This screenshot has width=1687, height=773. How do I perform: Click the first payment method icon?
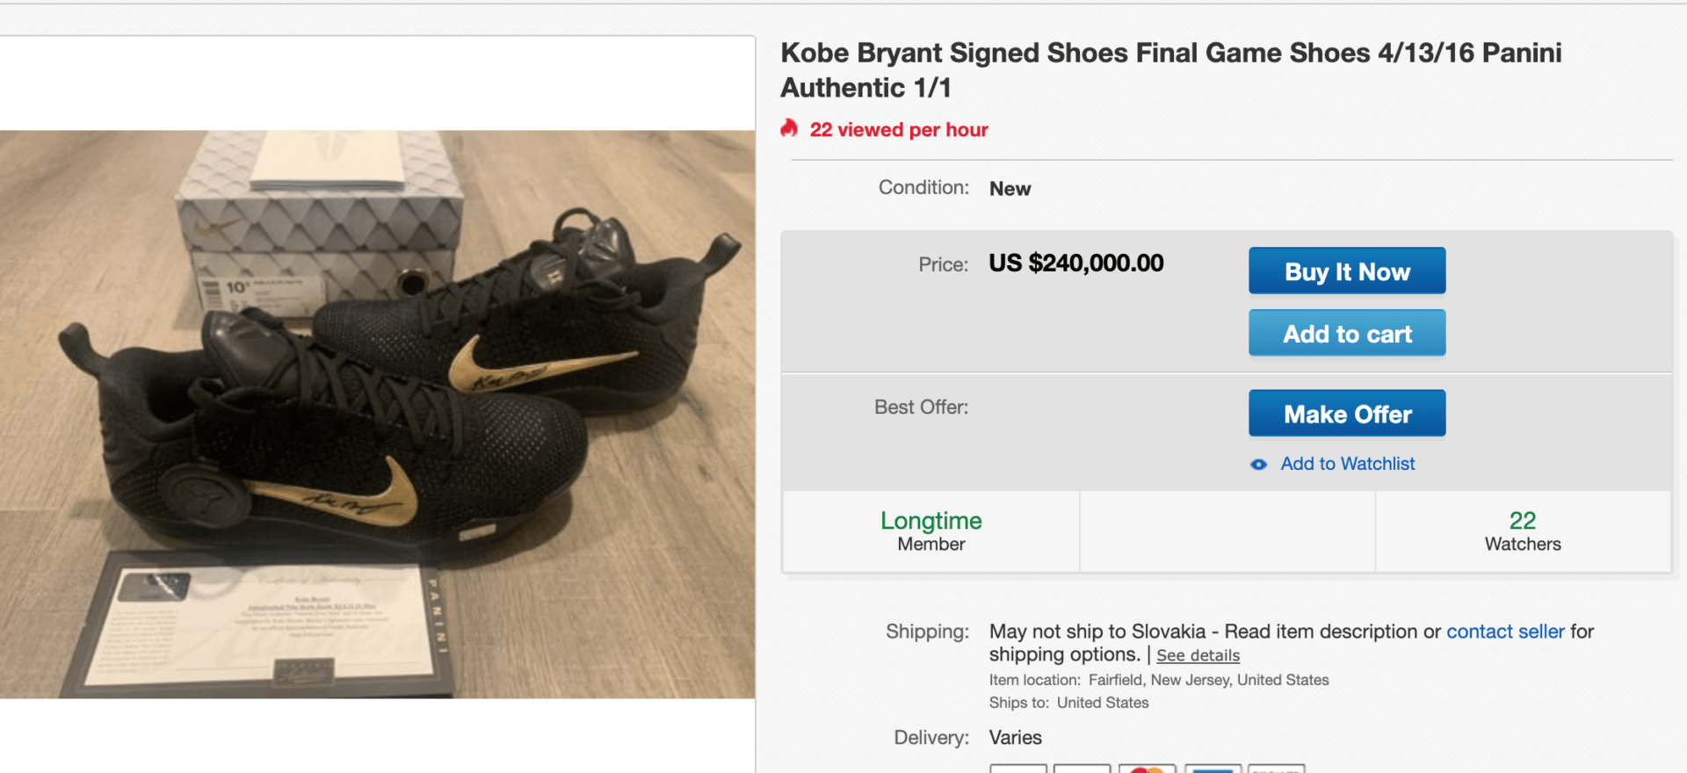[1018, 769]
